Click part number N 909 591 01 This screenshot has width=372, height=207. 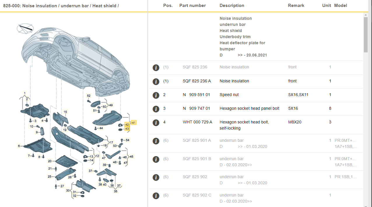196,95
